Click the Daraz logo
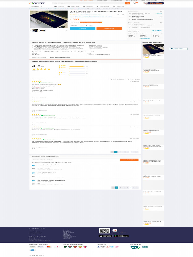193x257 pixels. [37, 3]
